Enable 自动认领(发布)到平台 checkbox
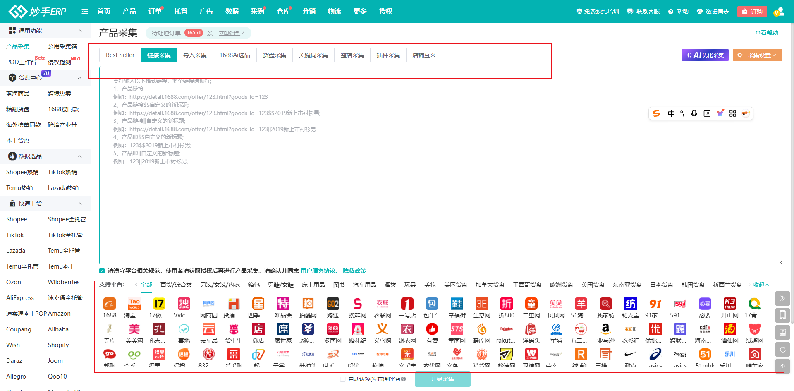This screenshot has height=391, width=794. (x=343, y=379)
